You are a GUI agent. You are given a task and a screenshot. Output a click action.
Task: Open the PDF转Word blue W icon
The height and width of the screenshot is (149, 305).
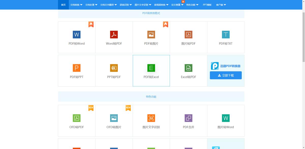77,35
